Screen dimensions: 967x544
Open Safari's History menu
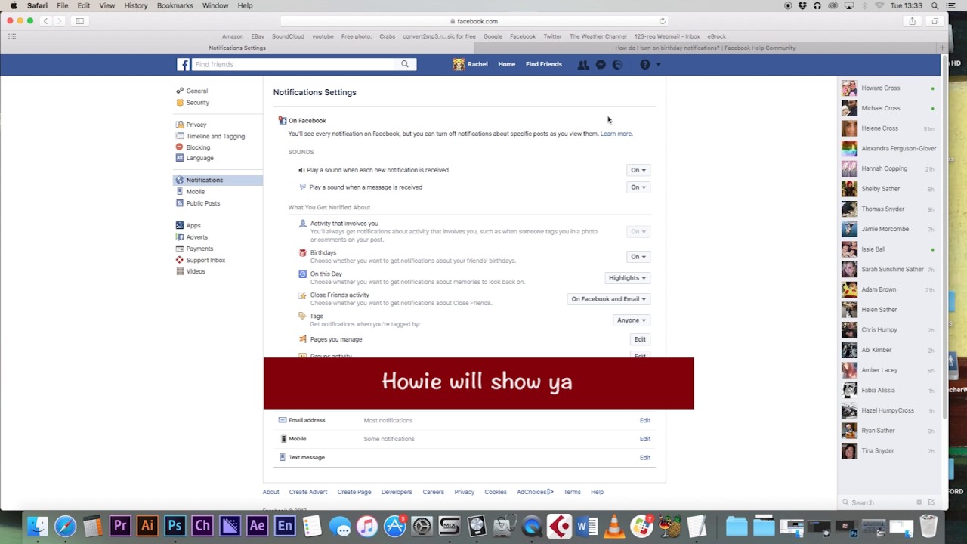[x=136, y=5]
